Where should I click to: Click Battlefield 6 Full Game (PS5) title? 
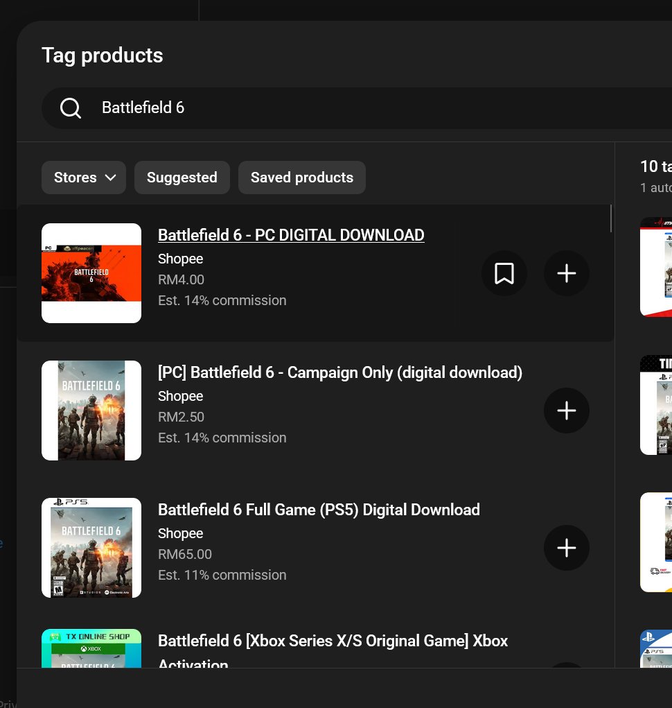pyautogui.click(x=319, y=510)
